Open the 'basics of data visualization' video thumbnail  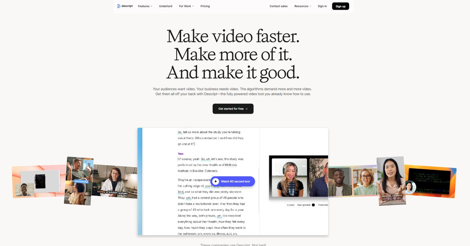click(x=391, y=181)
